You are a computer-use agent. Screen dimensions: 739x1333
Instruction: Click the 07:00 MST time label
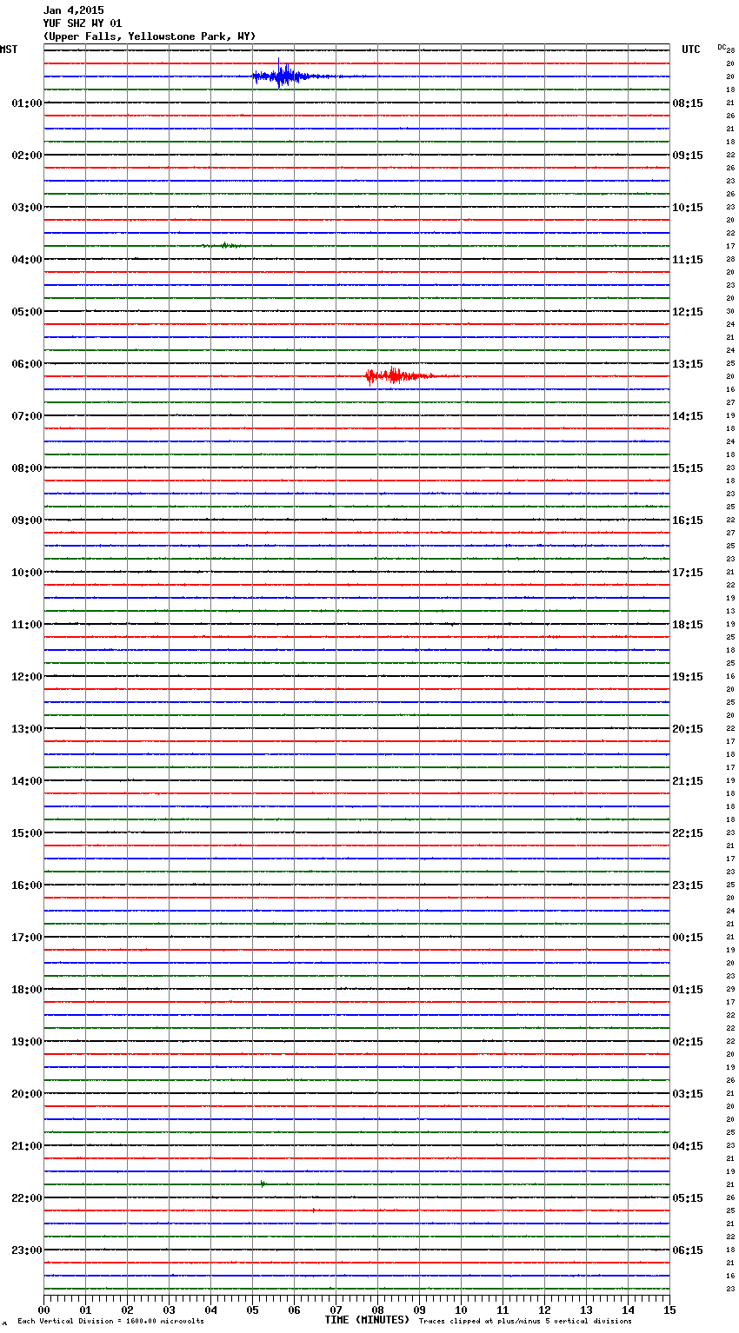[x=27, y=416]
